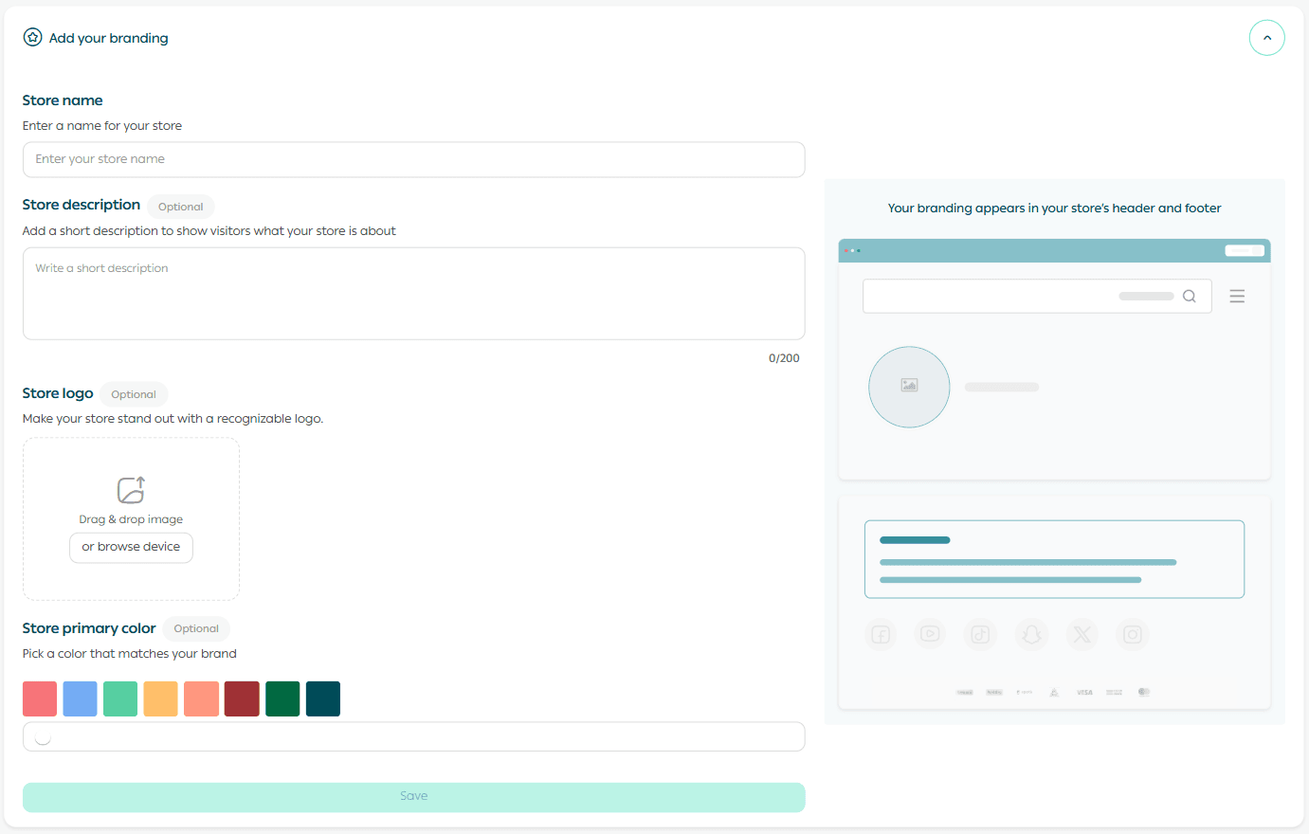Click the X (Twitter) icon in the preview footer

tap(1082, 635)
